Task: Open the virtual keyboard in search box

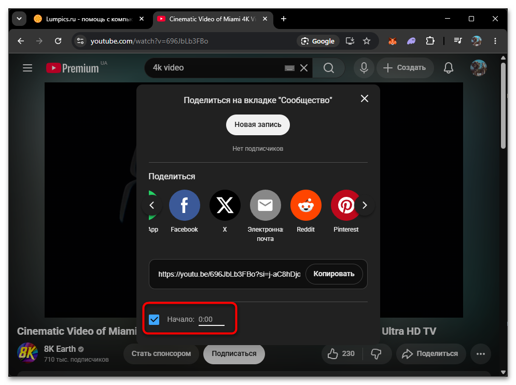Action: coord(289,68)
